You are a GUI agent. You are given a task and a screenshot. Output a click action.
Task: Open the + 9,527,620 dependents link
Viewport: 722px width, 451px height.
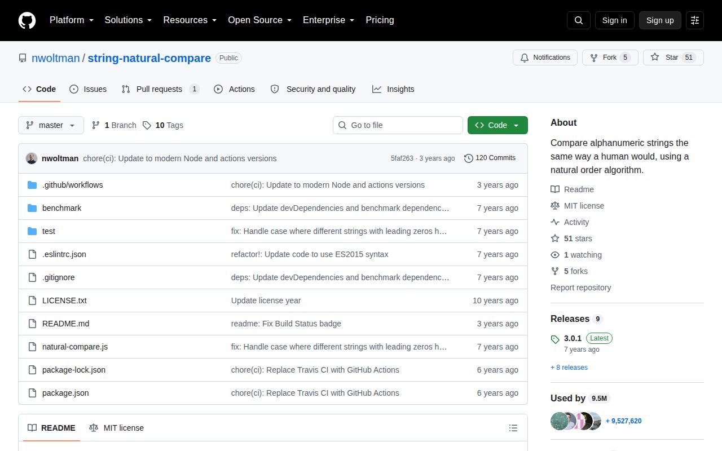[x=624, y=421]
